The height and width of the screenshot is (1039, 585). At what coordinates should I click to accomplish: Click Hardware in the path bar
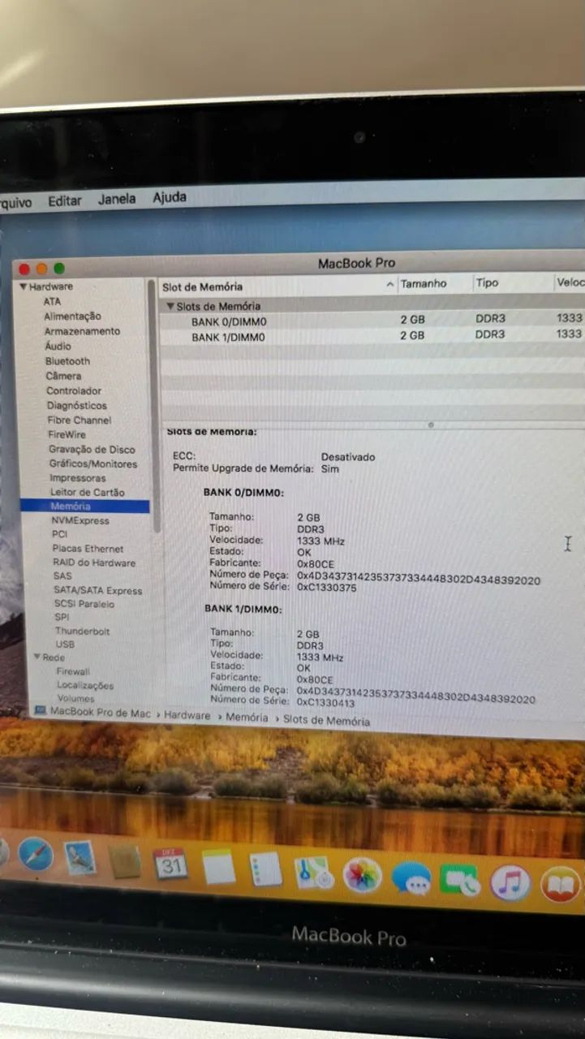click(x=187, y=716)
